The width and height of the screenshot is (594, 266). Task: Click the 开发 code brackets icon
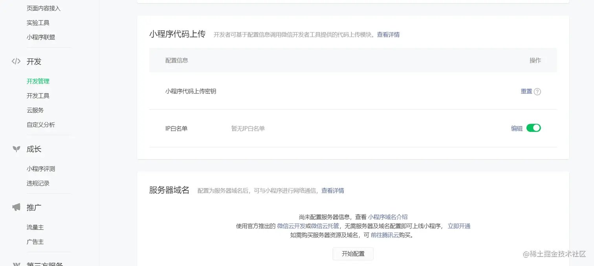[x=16, y=61]
